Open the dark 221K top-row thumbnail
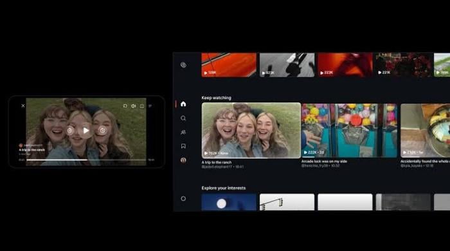This screenshot has height=251, width=450. pos(403,64)
